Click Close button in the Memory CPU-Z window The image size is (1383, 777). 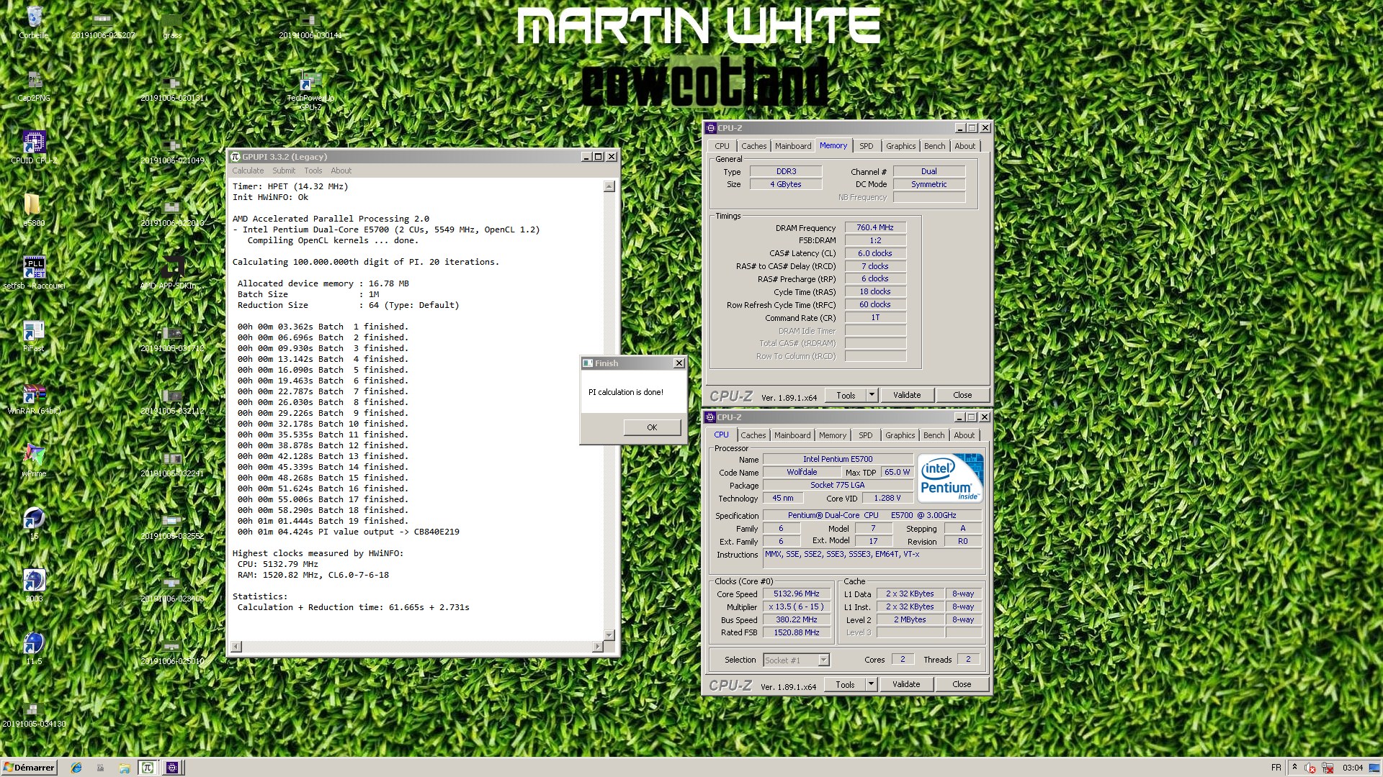tap(962, 395)
